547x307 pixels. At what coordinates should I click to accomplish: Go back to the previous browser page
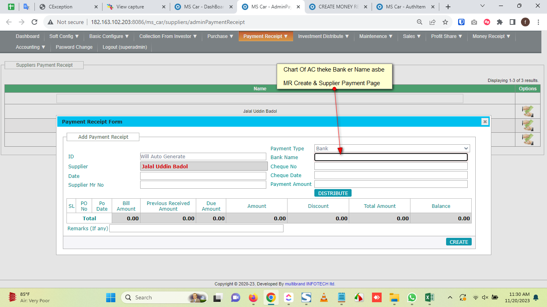tap(9, 22)
